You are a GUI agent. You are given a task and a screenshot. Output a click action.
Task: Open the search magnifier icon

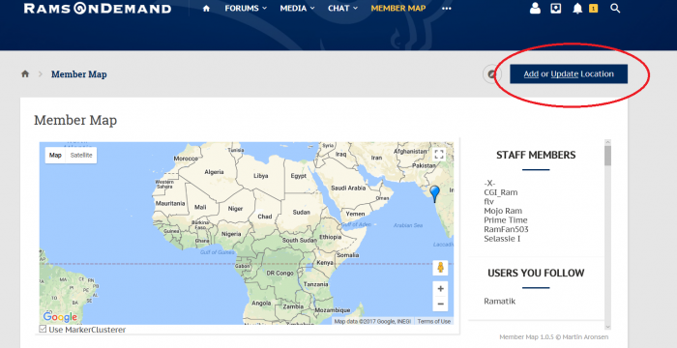point(615,8)
